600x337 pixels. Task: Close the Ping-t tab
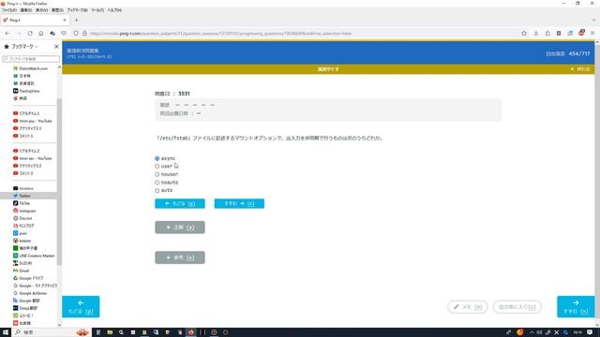[x=65, y=20]
